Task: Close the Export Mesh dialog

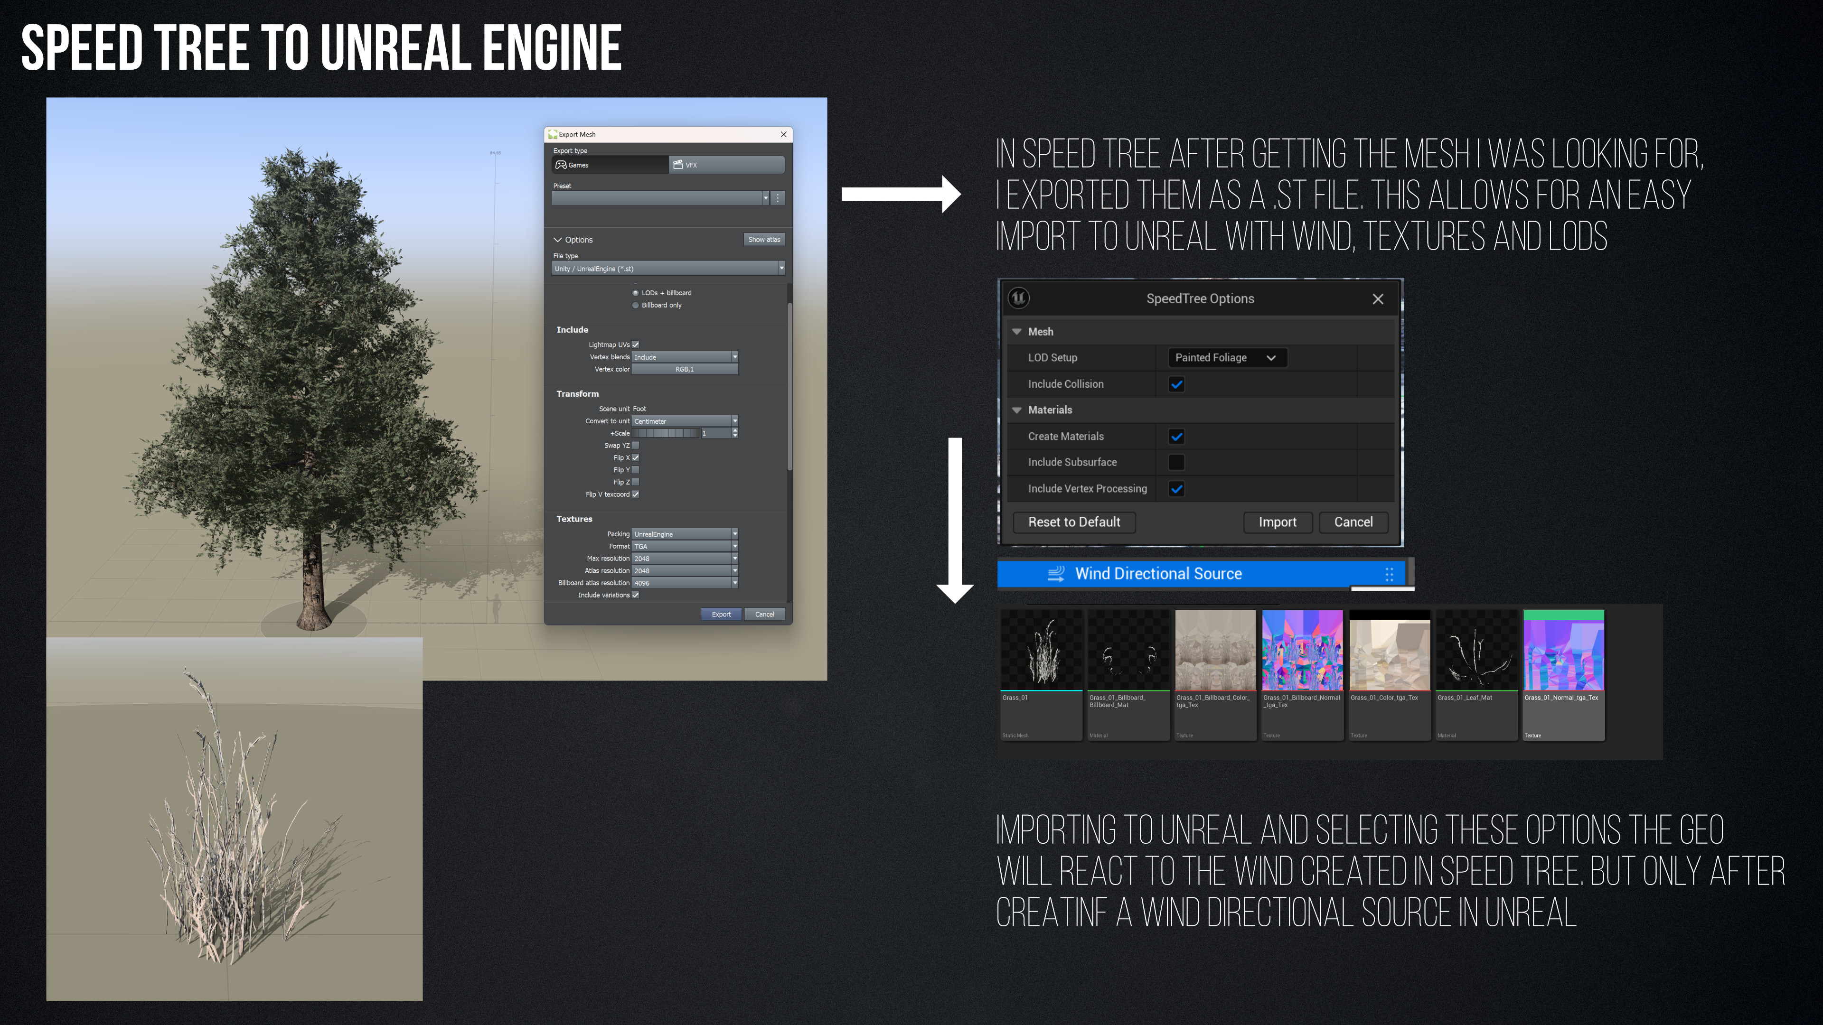Action: pyautogui.click(x=783, y=134)
